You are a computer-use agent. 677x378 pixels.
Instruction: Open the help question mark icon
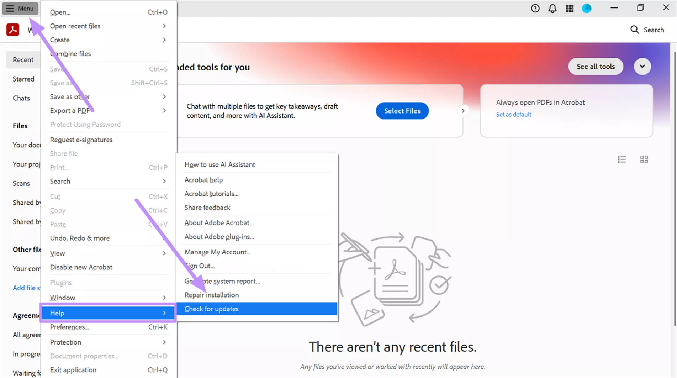[x=535, y=8]
